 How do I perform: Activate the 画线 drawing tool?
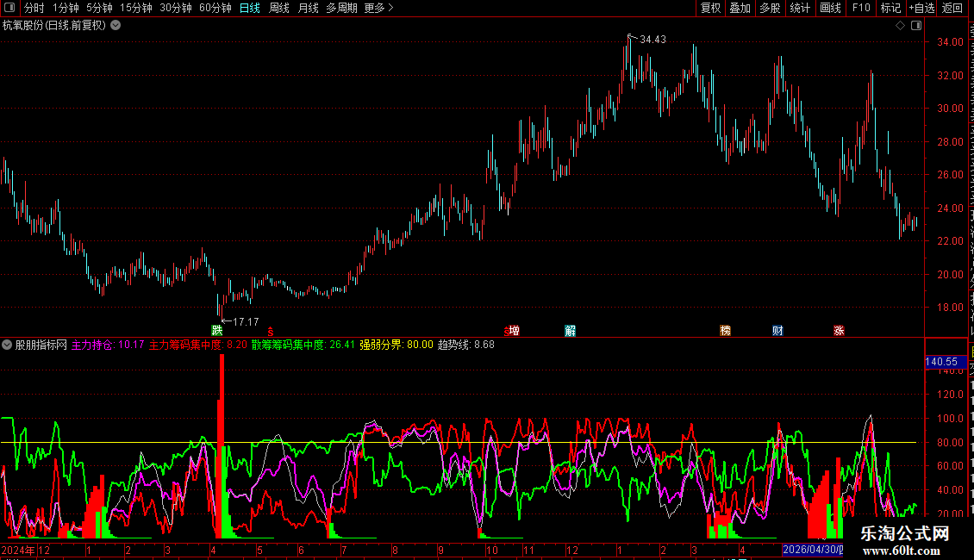point(831,8)
